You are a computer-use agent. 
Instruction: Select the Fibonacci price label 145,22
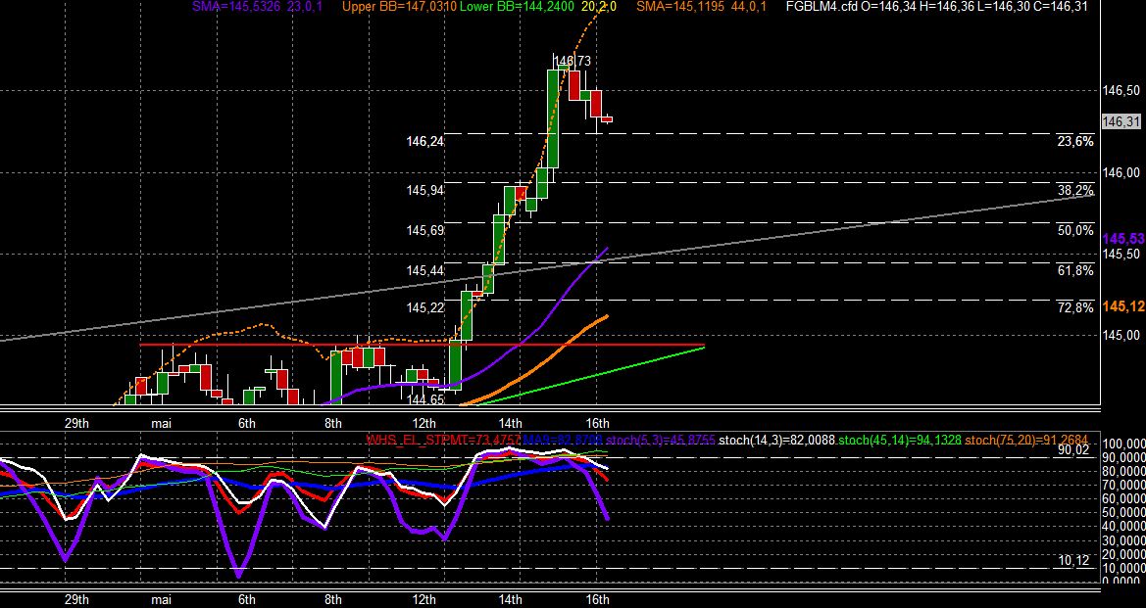click(x=425, y=308)
